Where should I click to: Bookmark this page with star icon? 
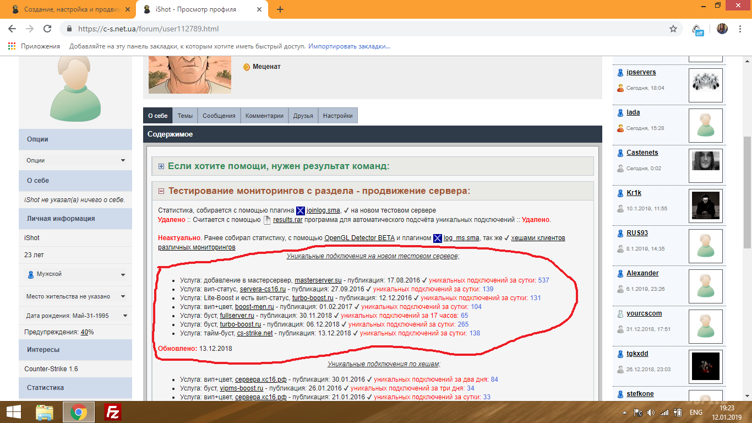673,29
